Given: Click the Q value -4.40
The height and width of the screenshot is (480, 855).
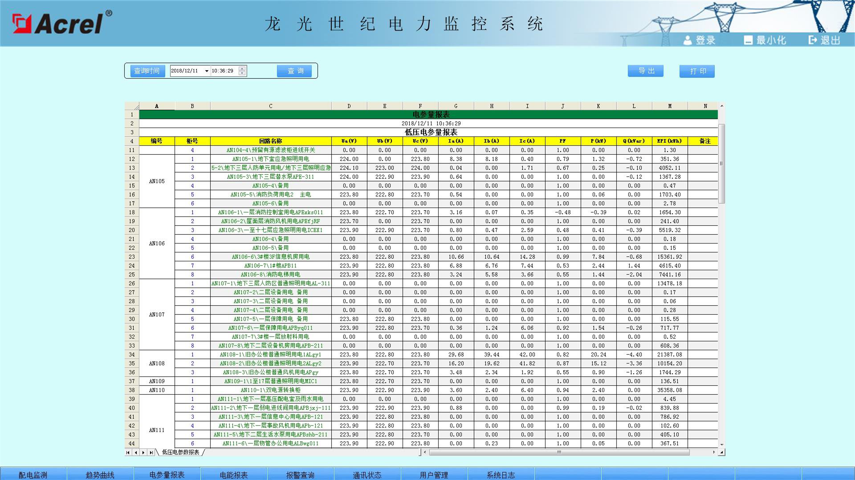Looking at the screenshot, I should click(x=634, y=355).
